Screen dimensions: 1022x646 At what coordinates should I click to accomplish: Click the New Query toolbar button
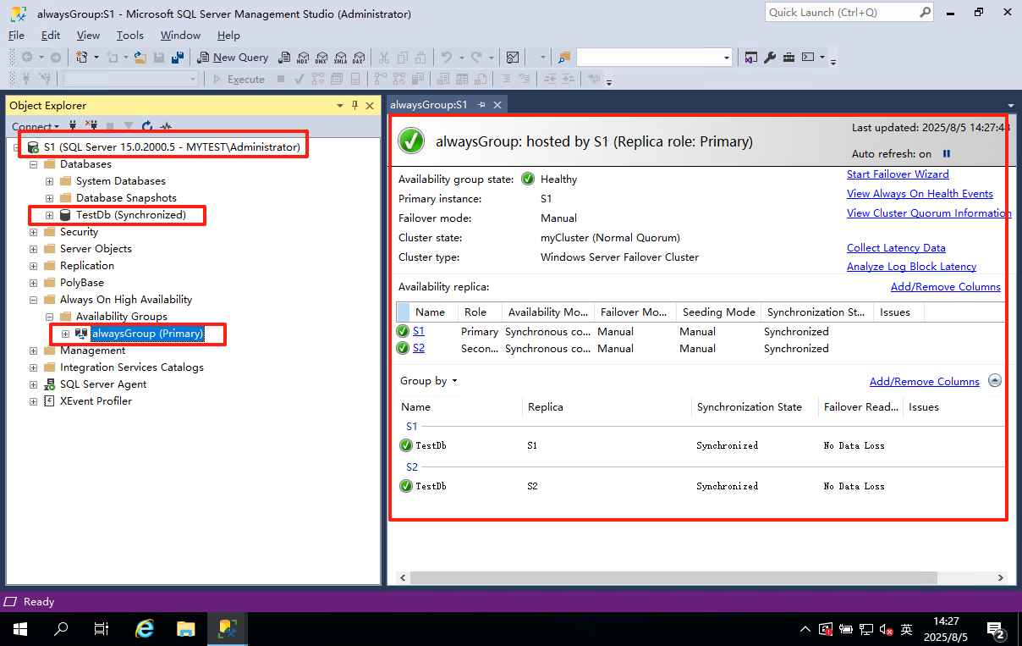[233, 58]
